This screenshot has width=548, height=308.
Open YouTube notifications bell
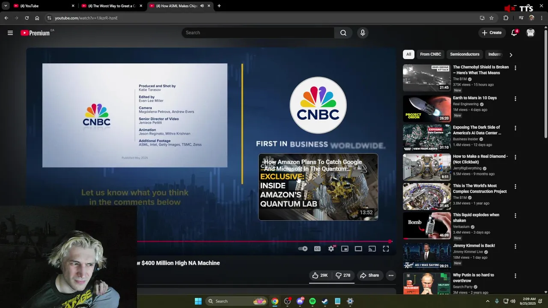point(514,33)
